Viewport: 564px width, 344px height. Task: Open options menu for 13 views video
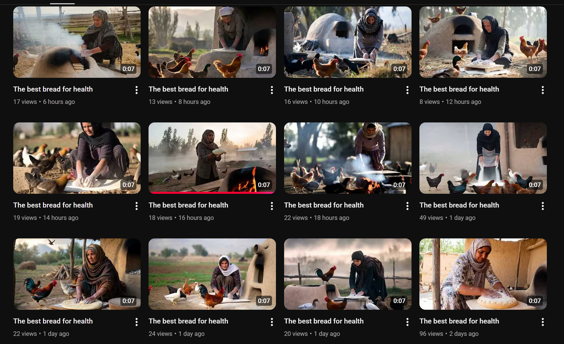[x=272, y=90]
